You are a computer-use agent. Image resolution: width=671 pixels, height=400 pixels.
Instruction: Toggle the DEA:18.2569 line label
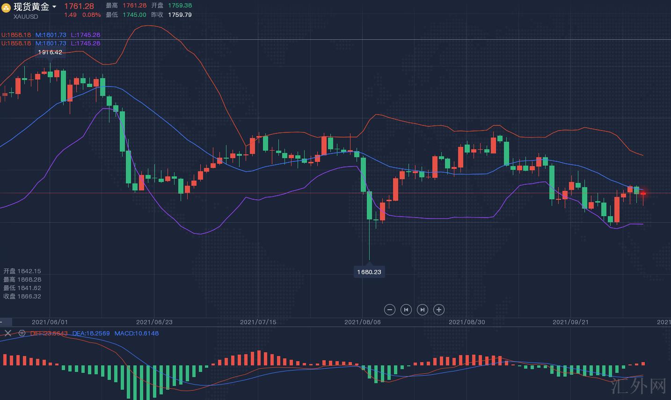click(x=91, y=333)
